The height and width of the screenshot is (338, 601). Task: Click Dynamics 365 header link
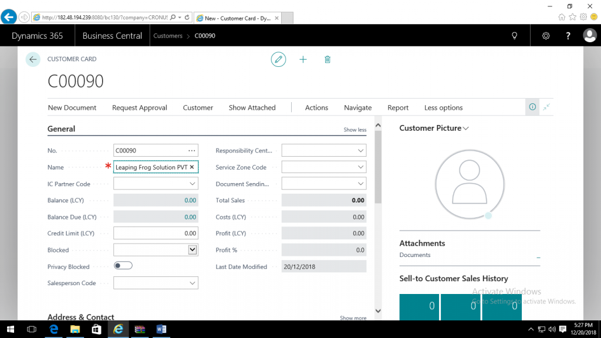tap(37, 36)
